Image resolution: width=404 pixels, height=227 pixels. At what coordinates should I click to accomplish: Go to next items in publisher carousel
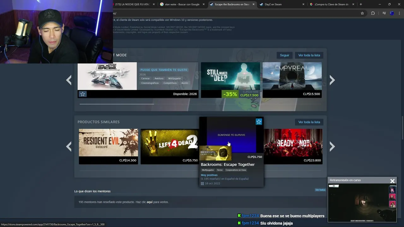pos(332,80)
